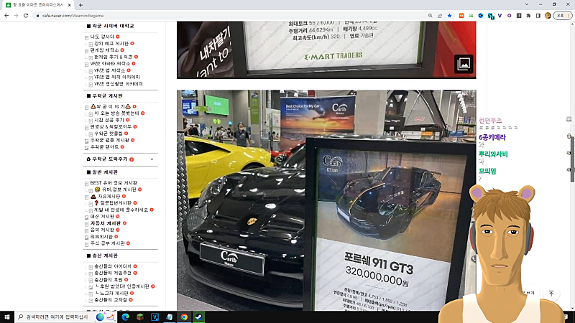Open Steam from the taskbar
575x323 pixels.
coord(199,317)
